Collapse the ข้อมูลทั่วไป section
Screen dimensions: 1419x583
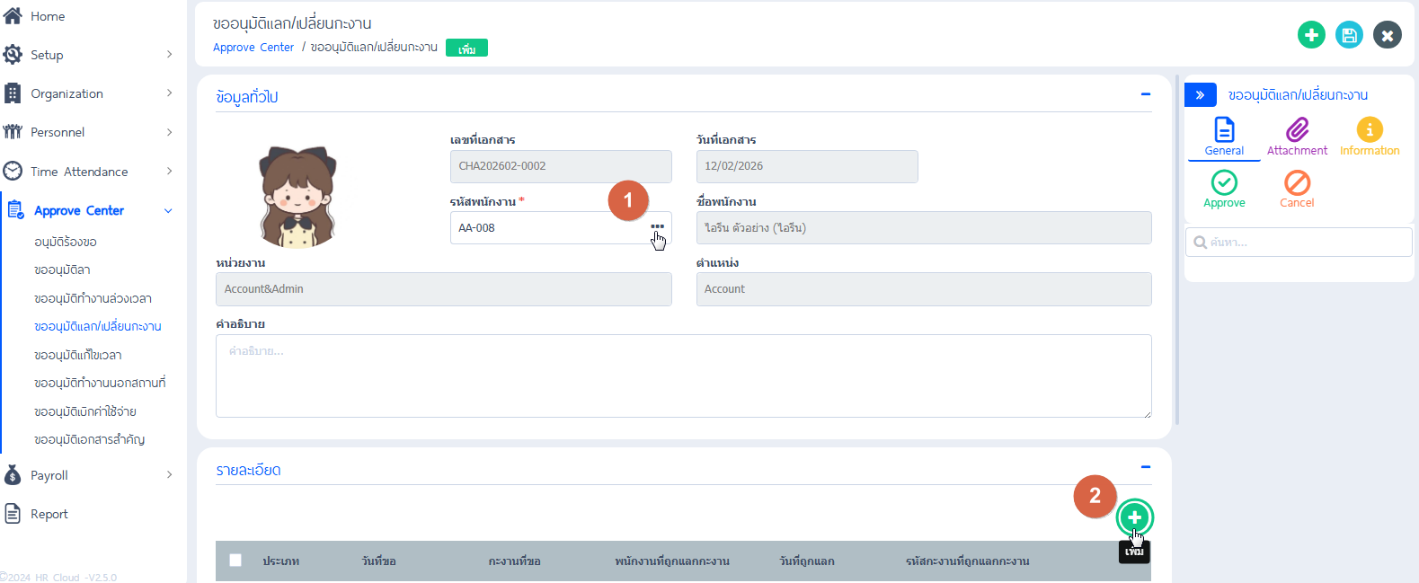[x=1145, y=94]
